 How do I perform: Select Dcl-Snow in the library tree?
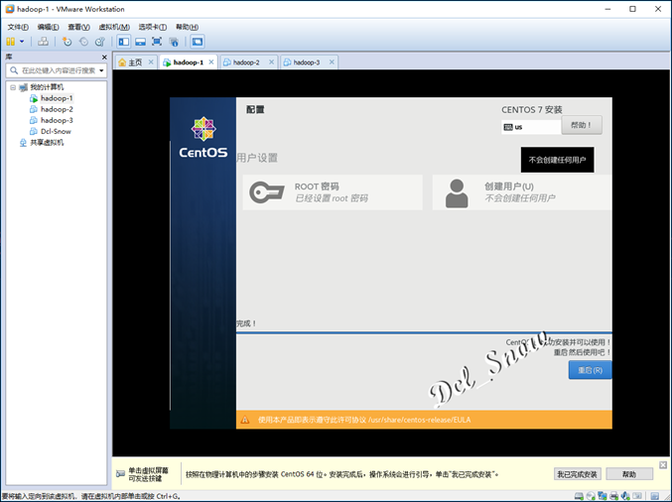[x=56, y=132]
